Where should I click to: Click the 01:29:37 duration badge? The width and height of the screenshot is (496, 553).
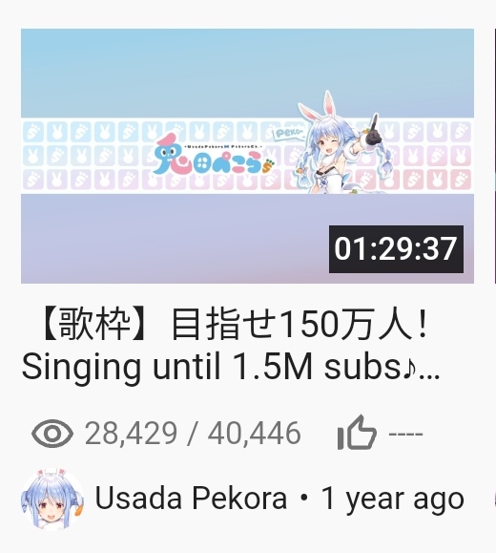[x=396, y=249]
